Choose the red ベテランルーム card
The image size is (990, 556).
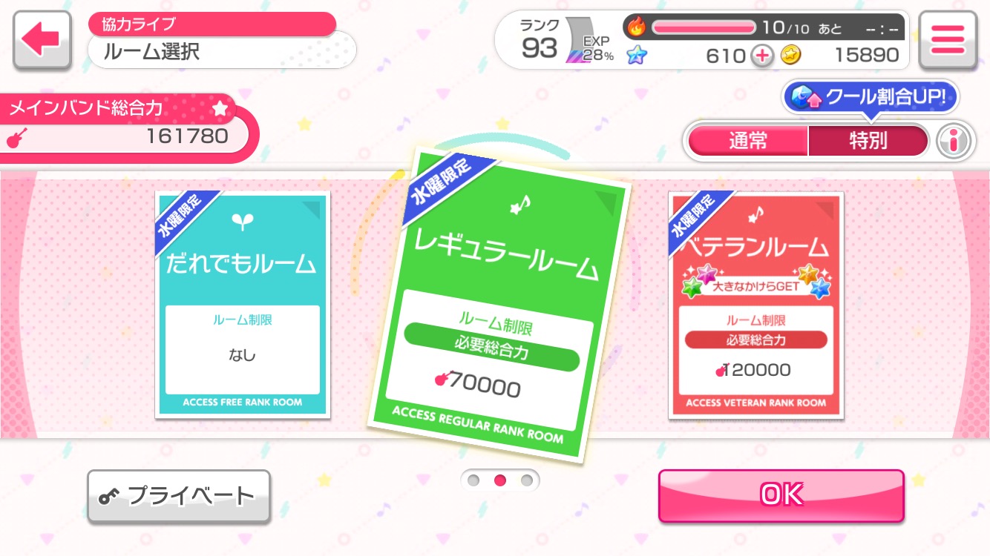(756, 305)
